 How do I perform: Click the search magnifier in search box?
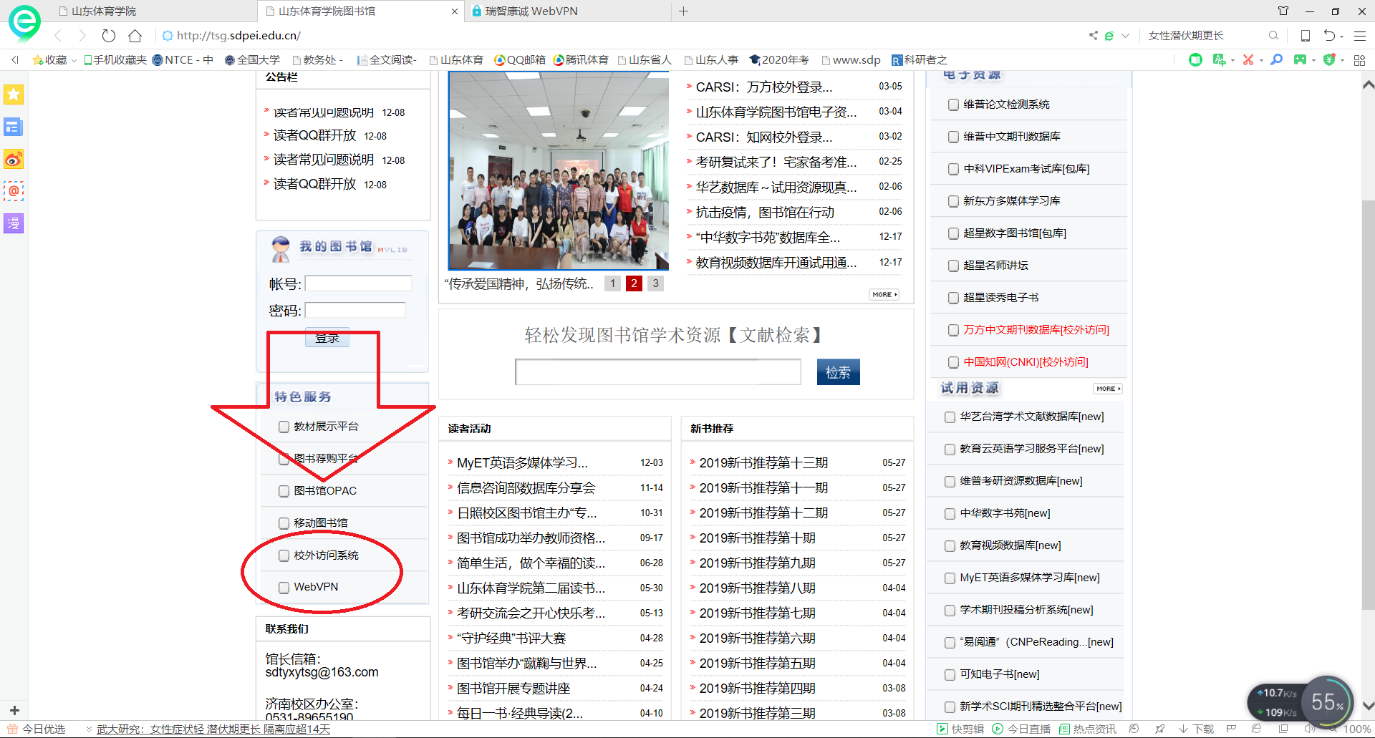pyautogui.click(x=1273, y=35)
